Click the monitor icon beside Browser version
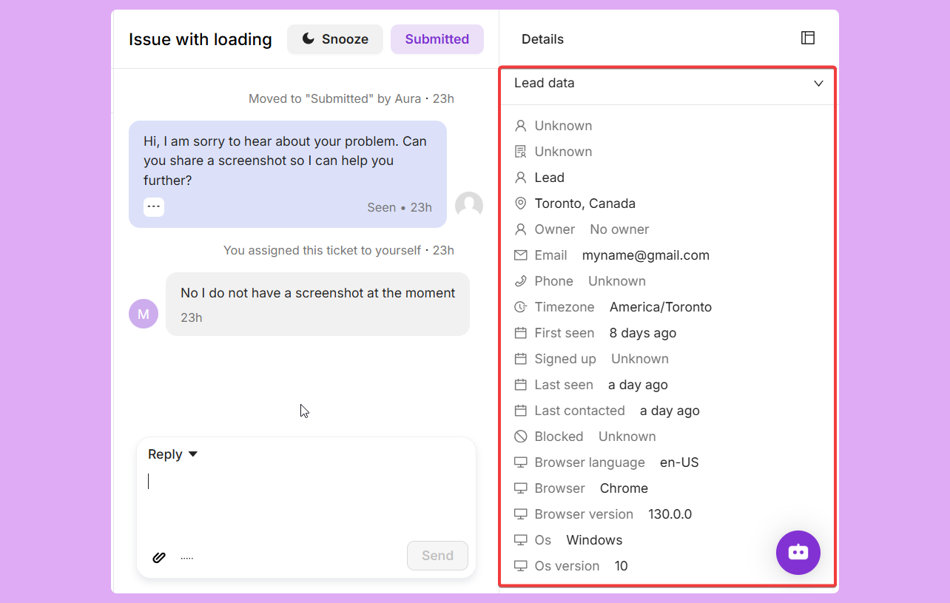Image resolution: width=950 pixels, height=603 pixels. [x=521, y=514]
